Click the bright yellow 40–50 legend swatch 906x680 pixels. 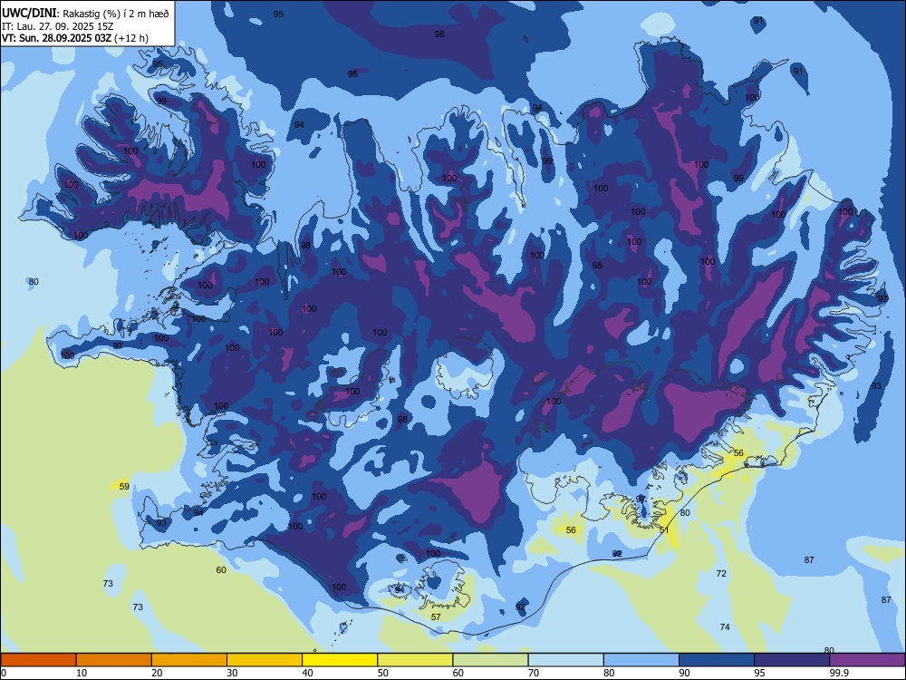click(340, 660)
